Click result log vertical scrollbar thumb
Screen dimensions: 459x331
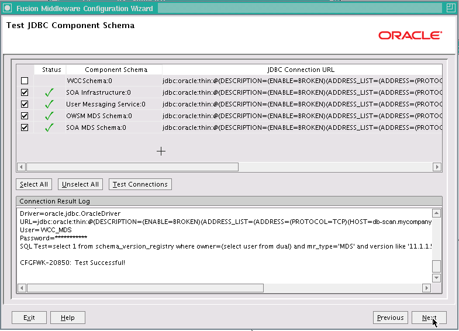(436, 266)
